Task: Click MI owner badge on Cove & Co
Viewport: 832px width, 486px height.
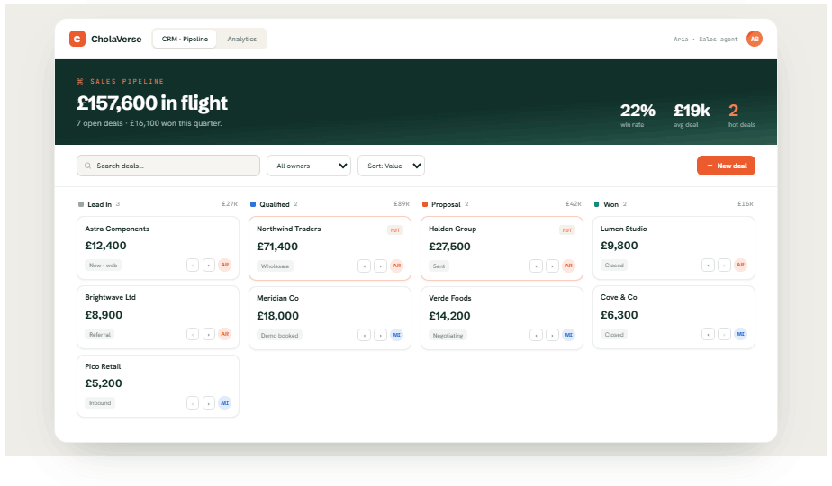Action: point(740,334)
